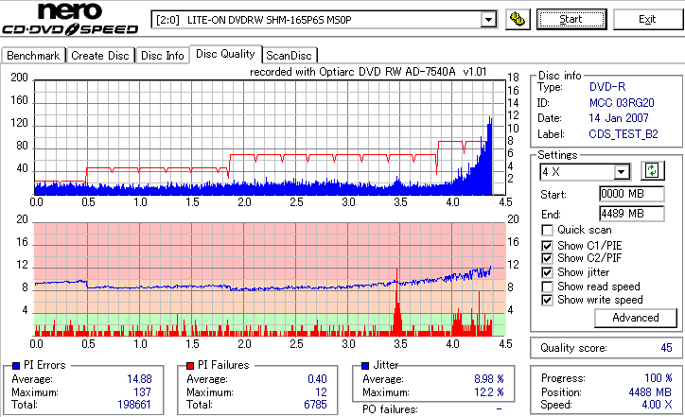Click the blue Jitter legend swatch
This screenshot has width=685, height=417.
click(365, 366)
